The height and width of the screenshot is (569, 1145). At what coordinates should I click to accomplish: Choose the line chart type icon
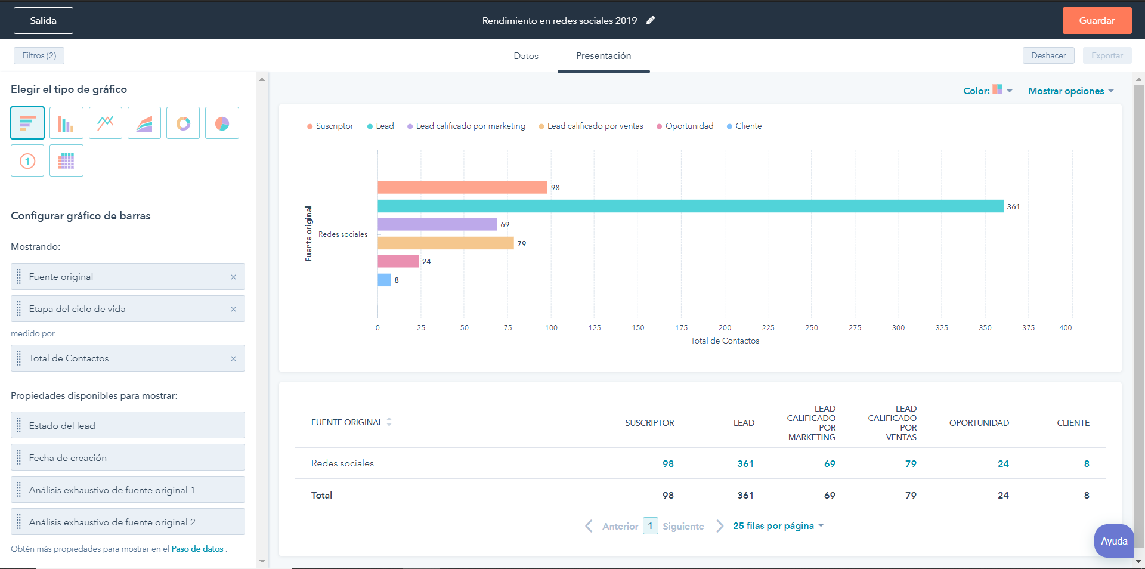point(106,123)
